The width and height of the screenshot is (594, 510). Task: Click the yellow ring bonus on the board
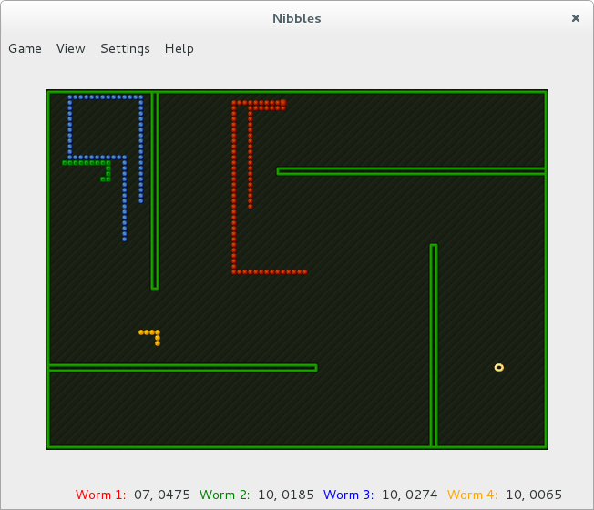(x=499, y=367)
